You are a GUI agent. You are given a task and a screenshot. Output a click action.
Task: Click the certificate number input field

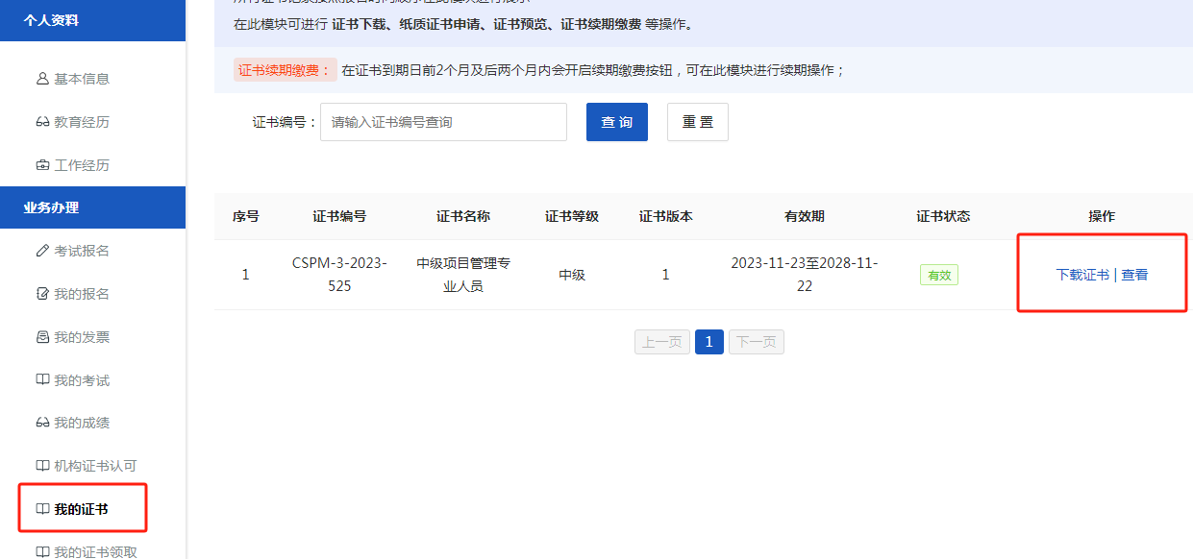pyautogui.click(x=442, y=122)
